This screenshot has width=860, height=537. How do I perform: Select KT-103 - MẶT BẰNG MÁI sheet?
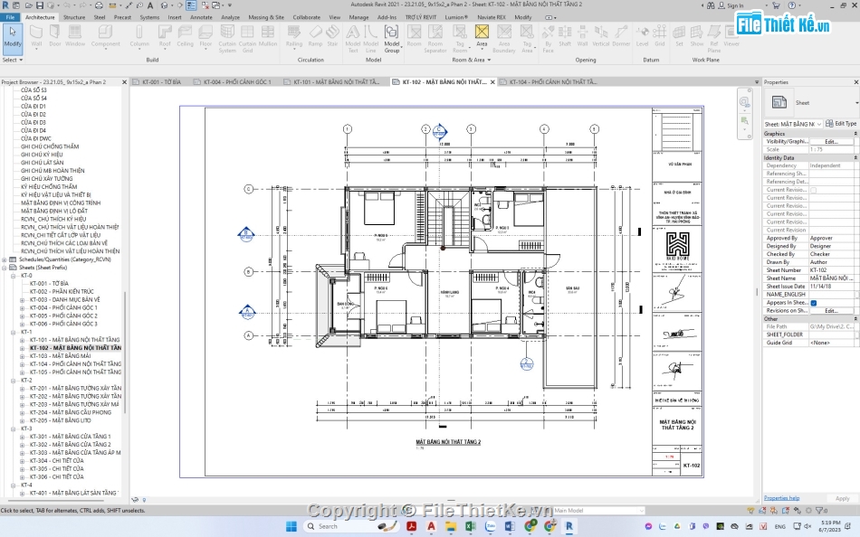(x=61, y=356)
